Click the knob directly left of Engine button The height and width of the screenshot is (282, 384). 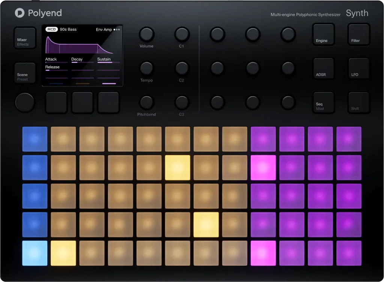click(x=288, y=34)
